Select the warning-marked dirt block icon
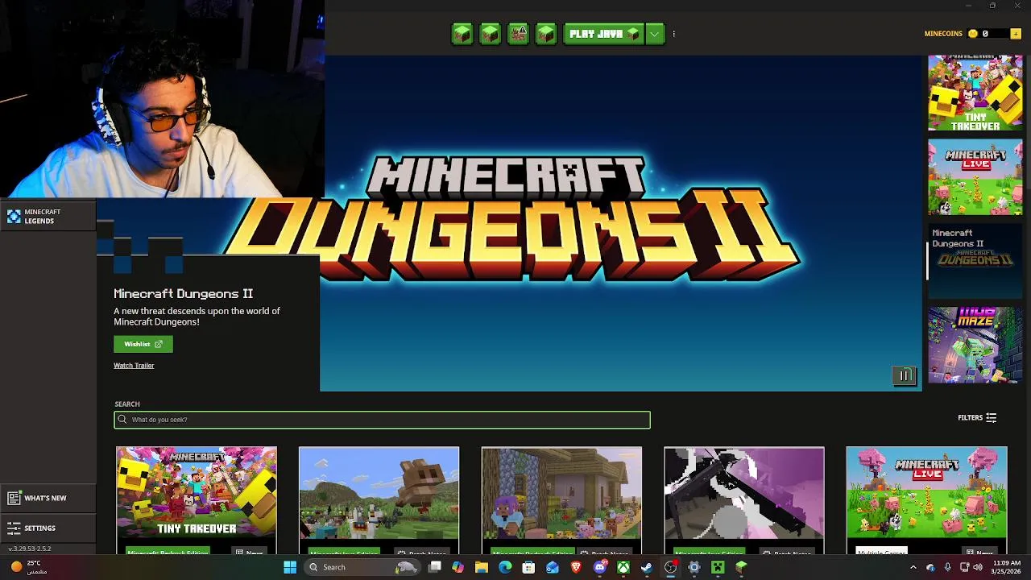 point(518,34)
